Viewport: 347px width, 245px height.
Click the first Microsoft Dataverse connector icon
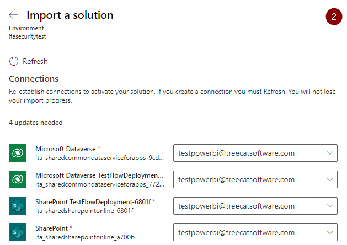pos(18,153)
